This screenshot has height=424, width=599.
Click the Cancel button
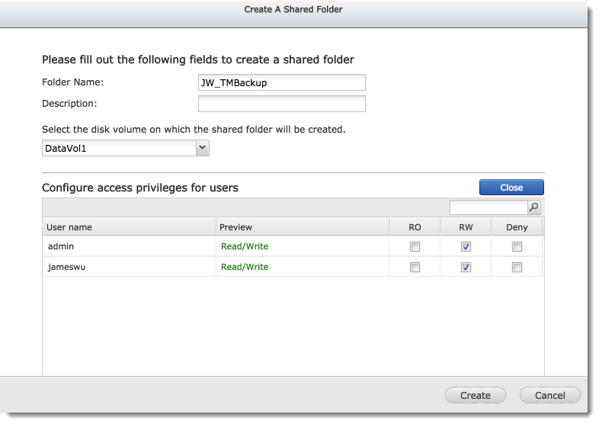click(549, 395)
